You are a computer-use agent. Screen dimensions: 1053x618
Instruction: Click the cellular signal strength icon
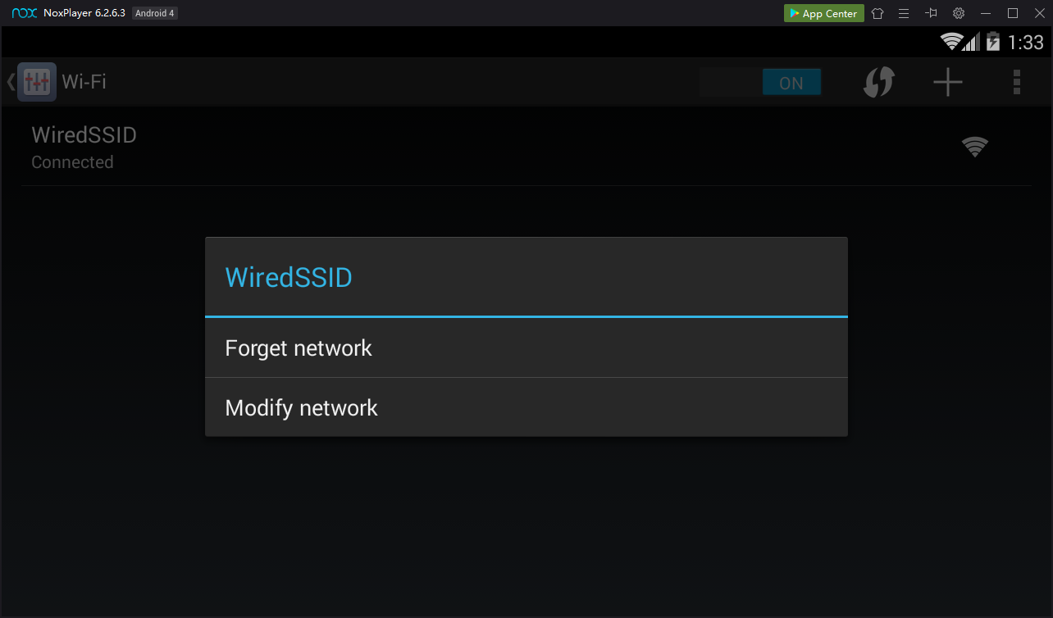click(972, 42)
